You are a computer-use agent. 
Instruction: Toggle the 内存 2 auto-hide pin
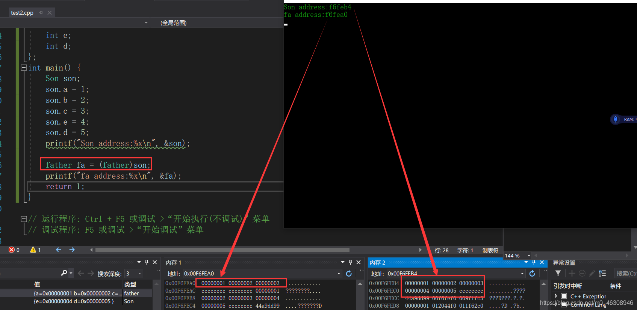click(x=534, y=262)
